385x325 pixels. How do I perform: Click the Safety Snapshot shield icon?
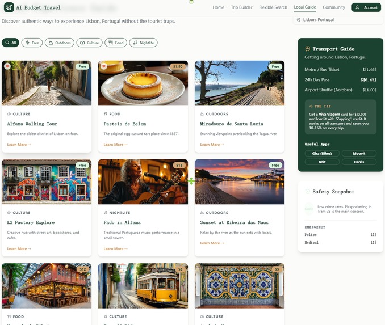(307, 192)
